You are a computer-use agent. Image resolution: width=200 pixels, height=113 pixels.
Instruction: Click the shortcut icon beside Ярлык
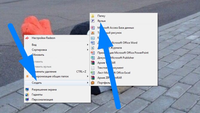coord(93,21)
